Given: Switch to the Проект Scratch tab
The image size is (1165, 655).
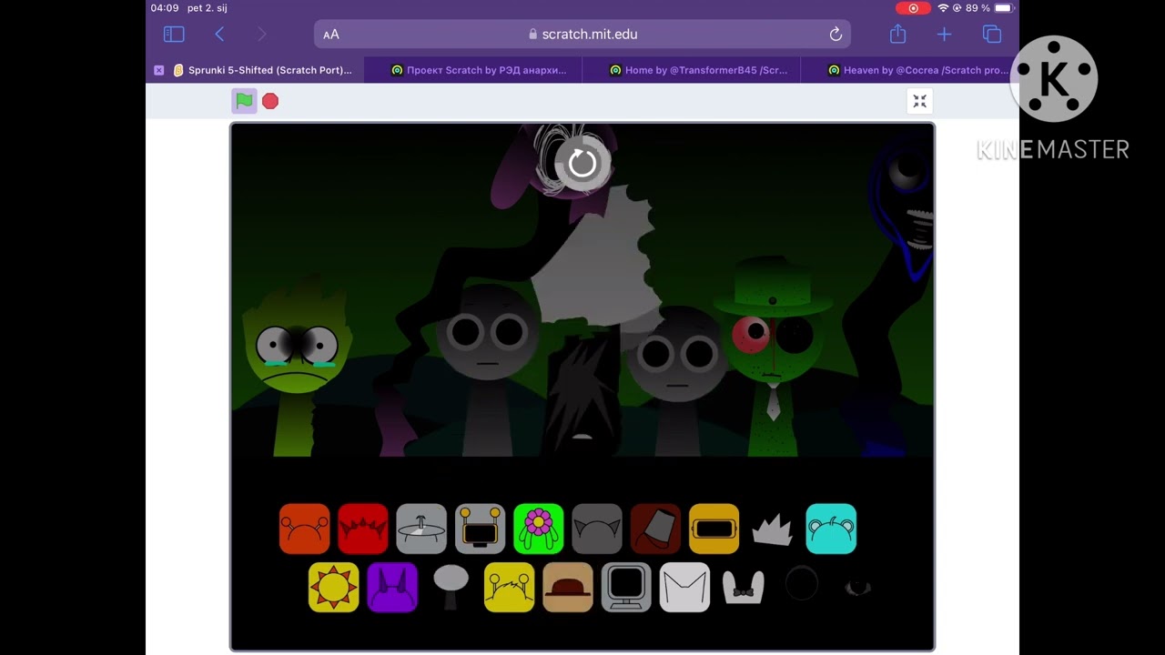Looking at the screenshot, I should click(x=473, y=70).
